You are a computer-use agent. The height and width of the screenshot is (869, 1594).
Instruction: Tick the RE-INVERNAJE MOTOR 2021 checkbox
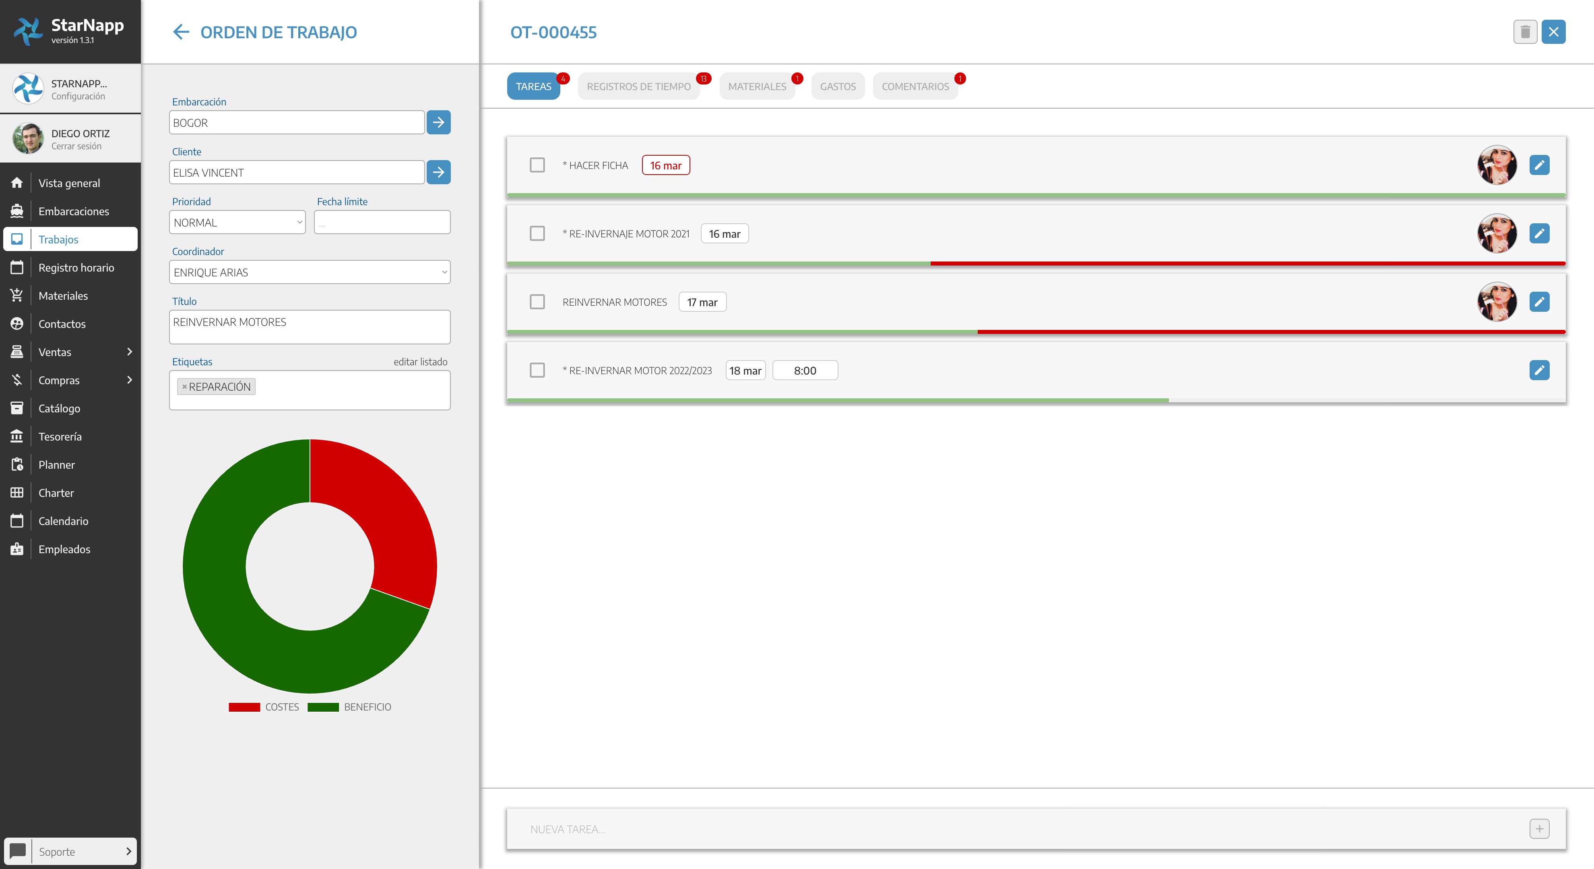point(537,234)
